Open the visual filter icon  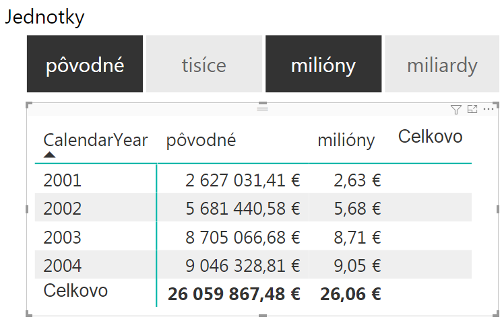click(456, 110)
